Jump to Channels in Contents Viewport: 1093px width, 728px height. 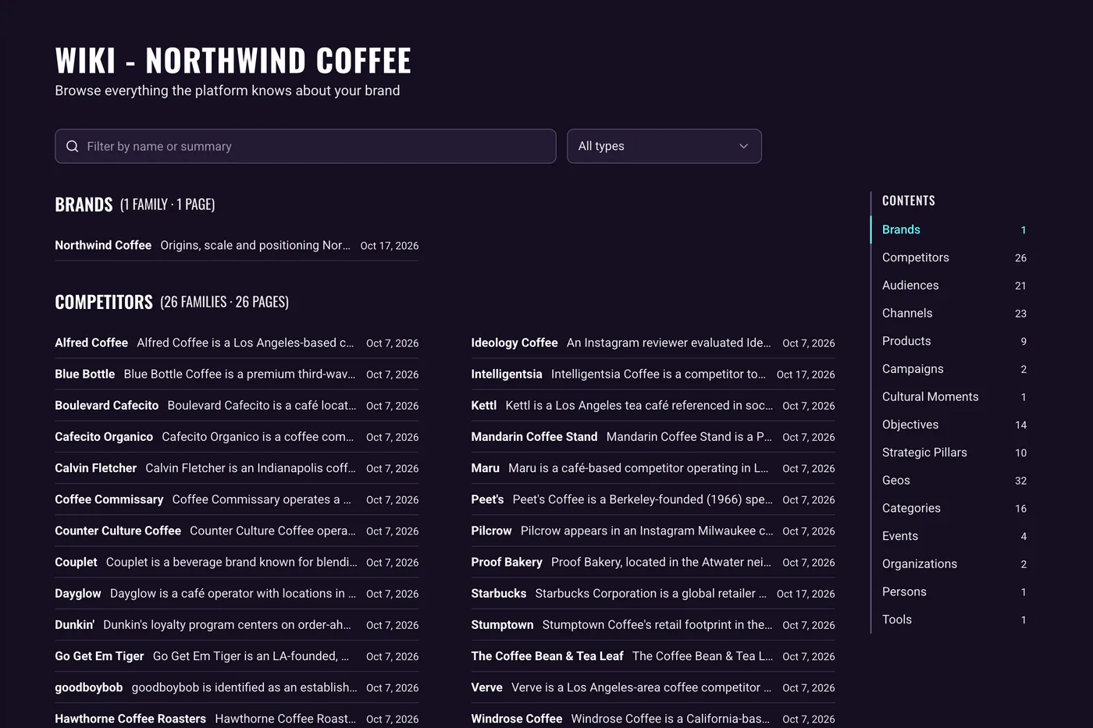click(954, 313)
